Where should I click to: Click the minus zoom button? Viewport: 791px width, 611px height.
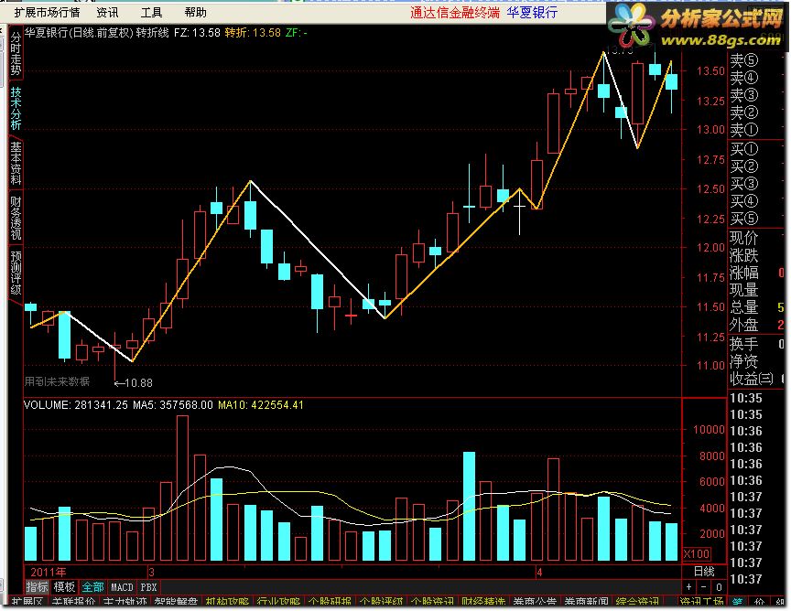coord(704,587)
